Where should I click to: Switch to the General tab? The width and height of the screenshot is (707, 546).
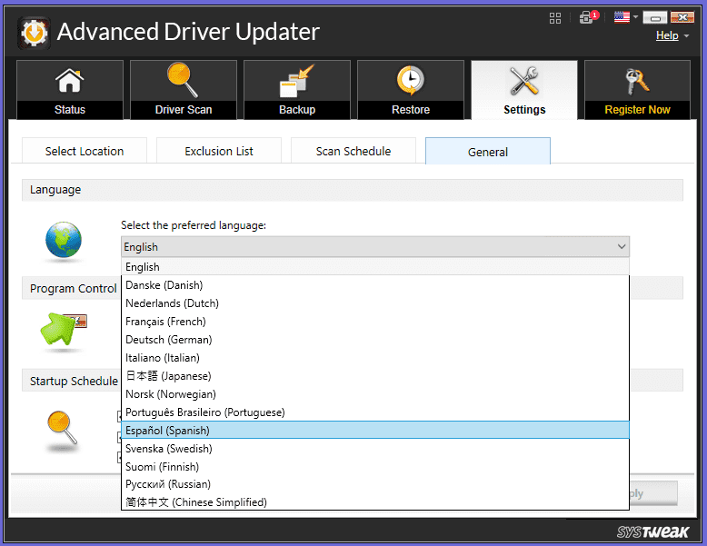[488, 151]
